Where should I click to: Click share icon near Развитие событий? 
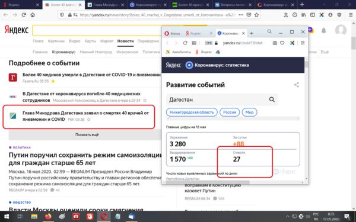pos(297,85)
